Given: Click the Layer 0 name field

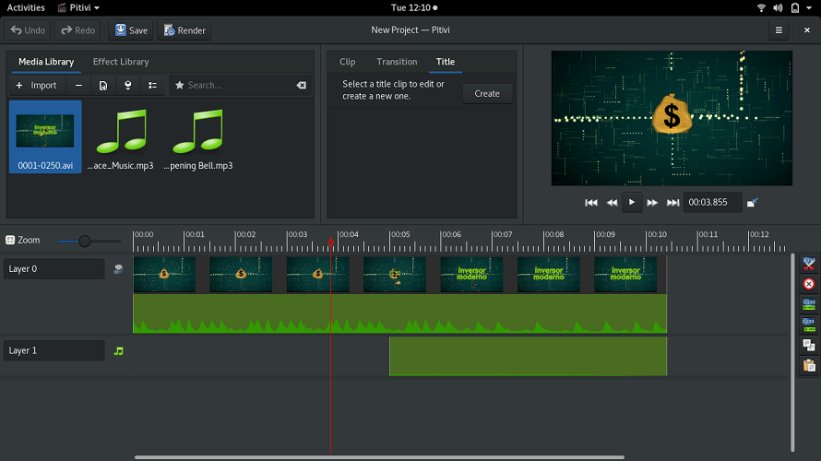Looking at the screenshot, I should pos(54,269).
